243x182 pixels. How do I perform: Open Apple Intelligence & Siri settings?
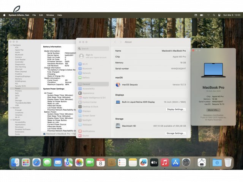93,97
